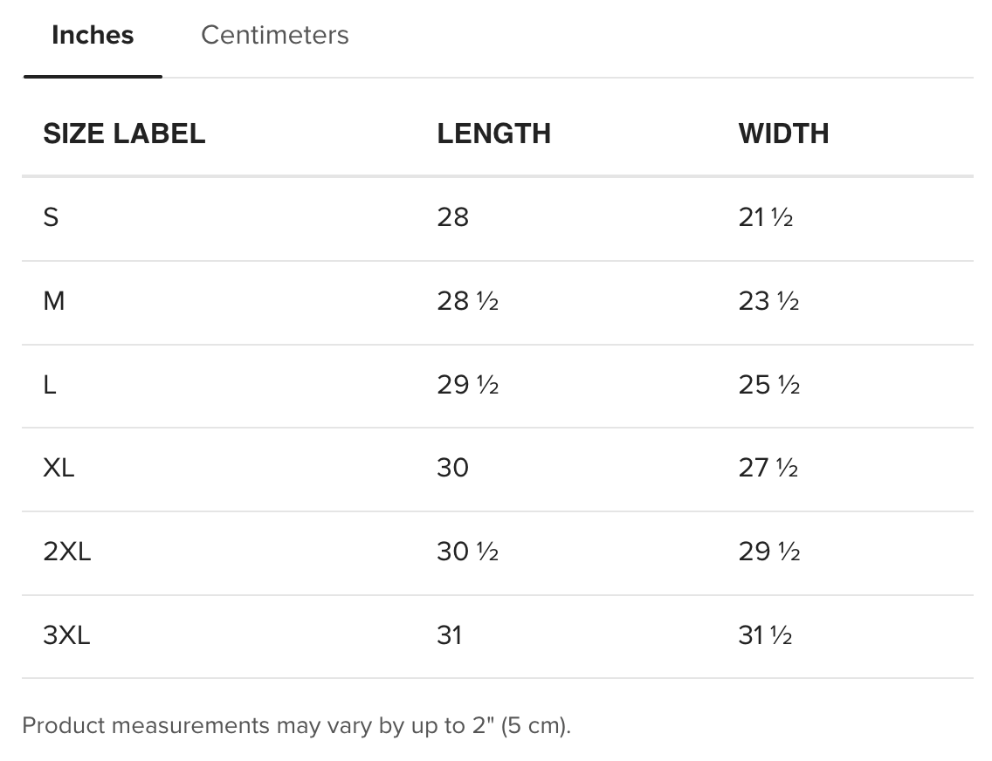Image resolution: width=992 pixels, height=761 pixels.
Task: Click the product measurements disclaimer text
Action: (x=296, y=725)
